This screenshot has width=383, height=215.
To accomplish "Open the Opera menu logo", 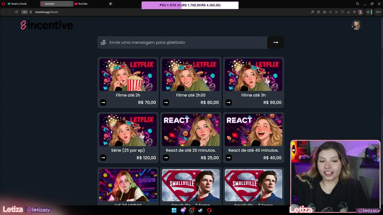I will 4,4.
